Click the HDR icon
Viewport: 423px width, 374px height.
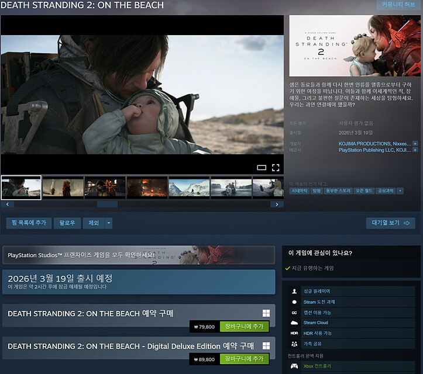[294, 333]
